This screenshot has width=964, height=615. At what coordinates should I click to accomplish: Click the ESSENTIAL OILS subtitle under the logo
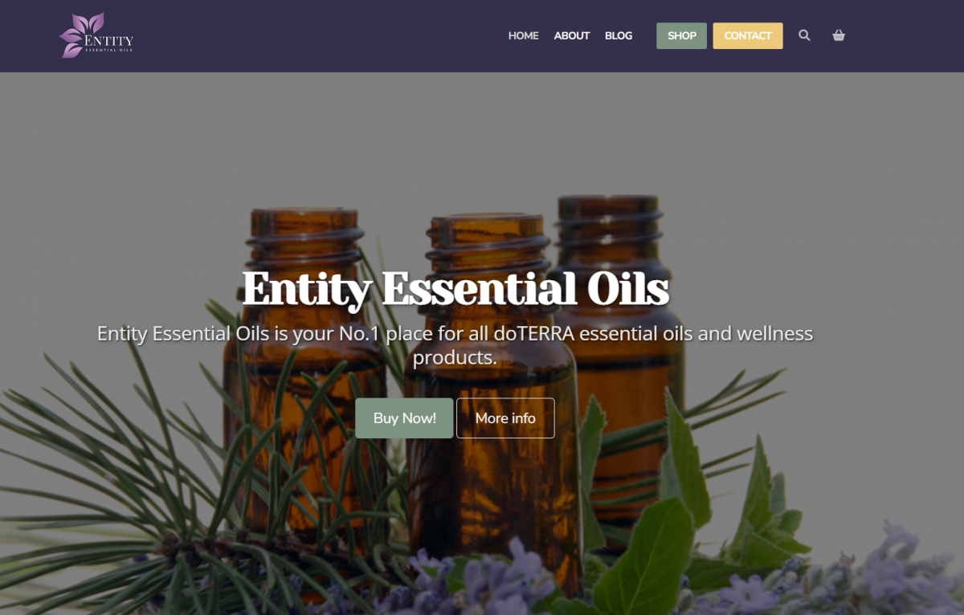coord(108,51)
